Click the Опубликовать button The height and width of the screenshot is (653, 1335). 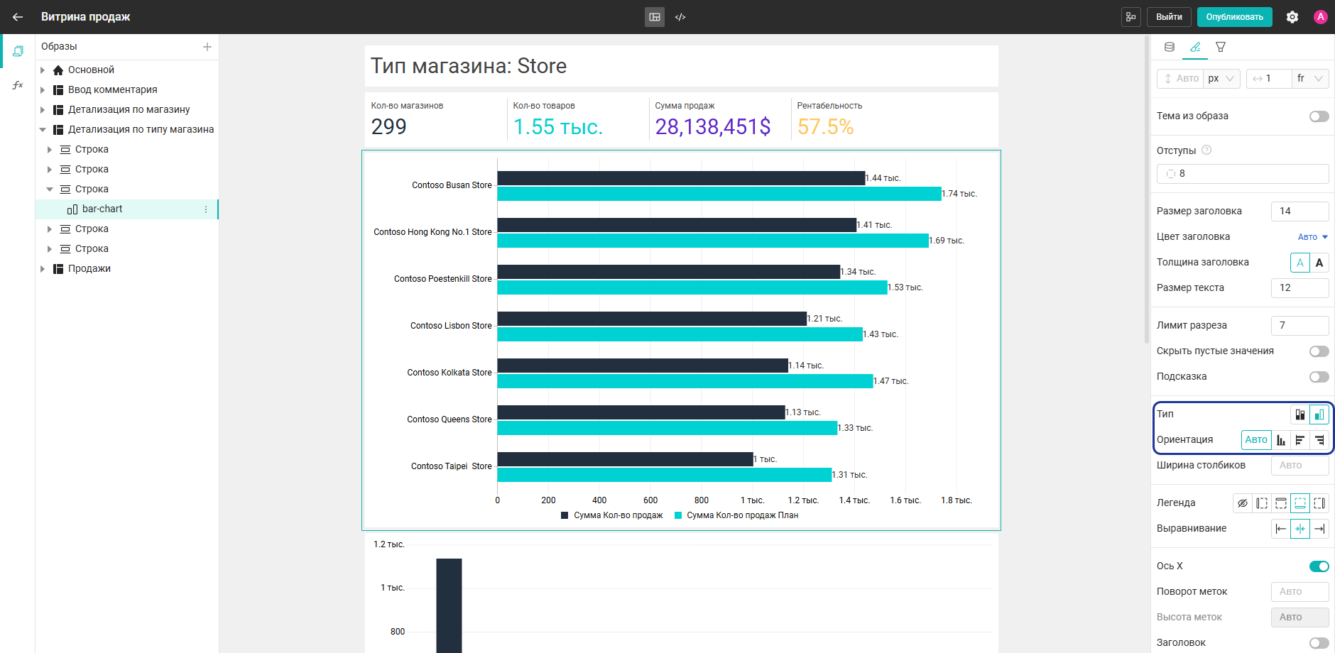(1235, 17)
